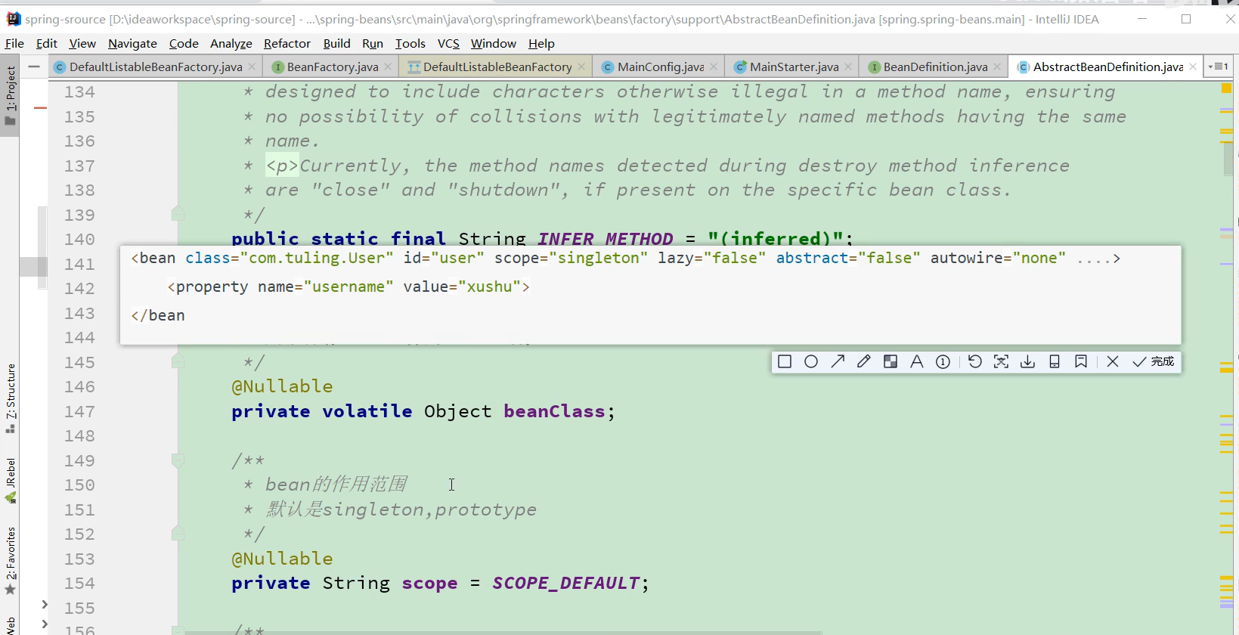Collapse the comment fold at line 139

click(178, 214)
